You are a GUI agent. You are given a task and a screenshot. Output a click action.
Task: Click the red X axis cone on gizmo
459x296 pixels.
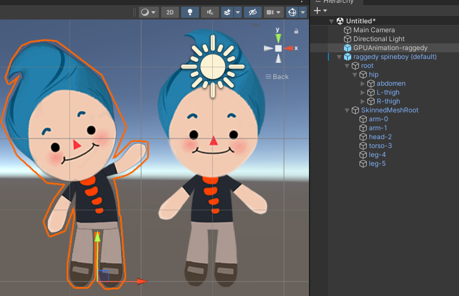click(x=289, y=48)
